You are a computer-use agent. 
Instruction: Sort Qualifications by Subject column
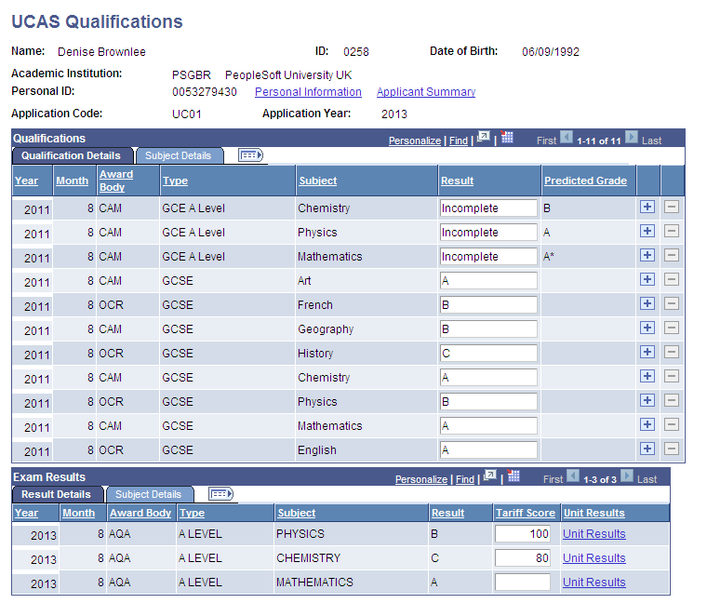pyautogui.click(x=318, y=181)
